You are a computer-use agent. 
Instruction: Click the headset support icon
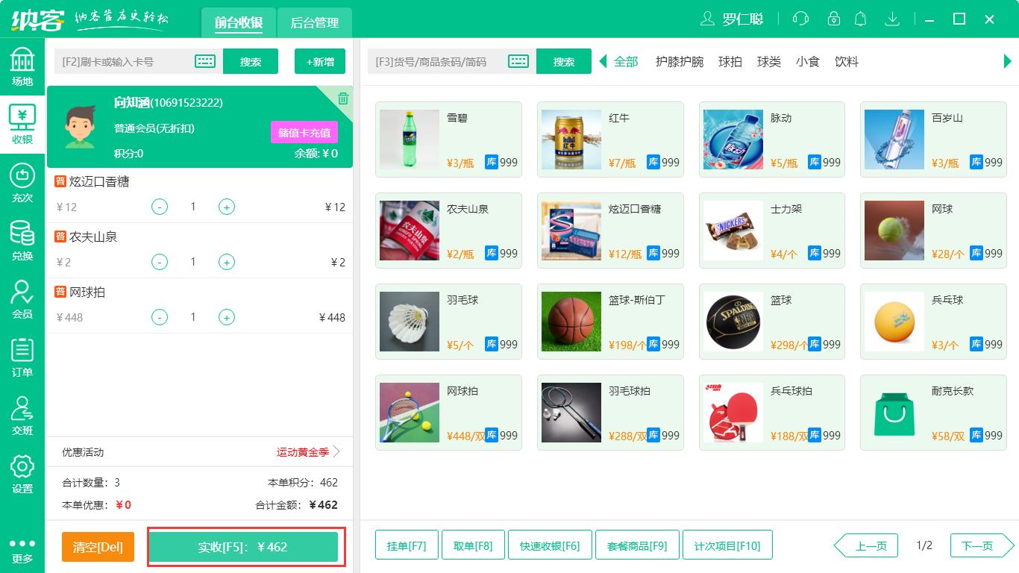pyautogui.click(x=800, y=19)
